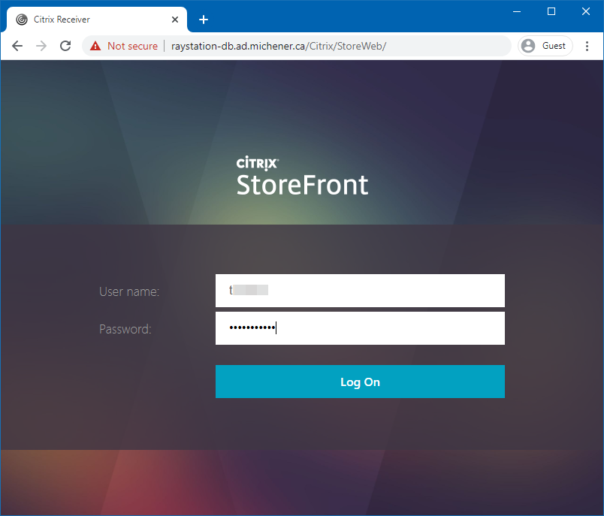Close the Chrome window
The height and width of the screenshot is (516, 604).
(586, 11)
